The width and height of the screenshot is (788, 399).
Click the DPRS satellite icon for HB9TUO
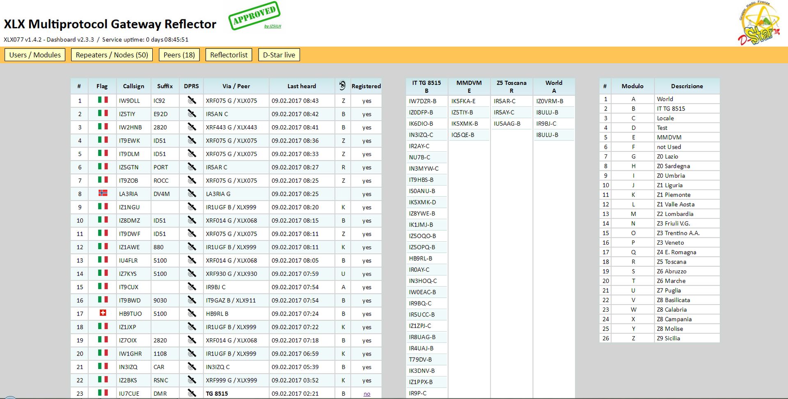tap(192, 313)
